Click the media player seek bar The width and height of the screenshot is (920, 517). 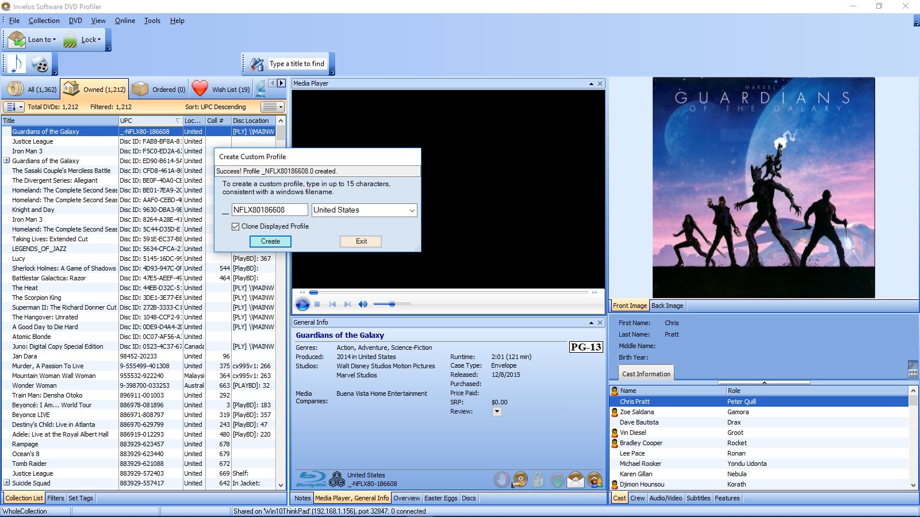click(x=448, y=292)
